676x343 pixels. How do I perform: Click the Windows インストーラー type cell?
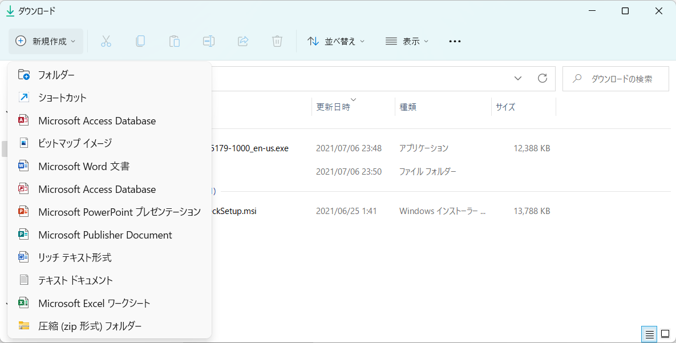442,211
